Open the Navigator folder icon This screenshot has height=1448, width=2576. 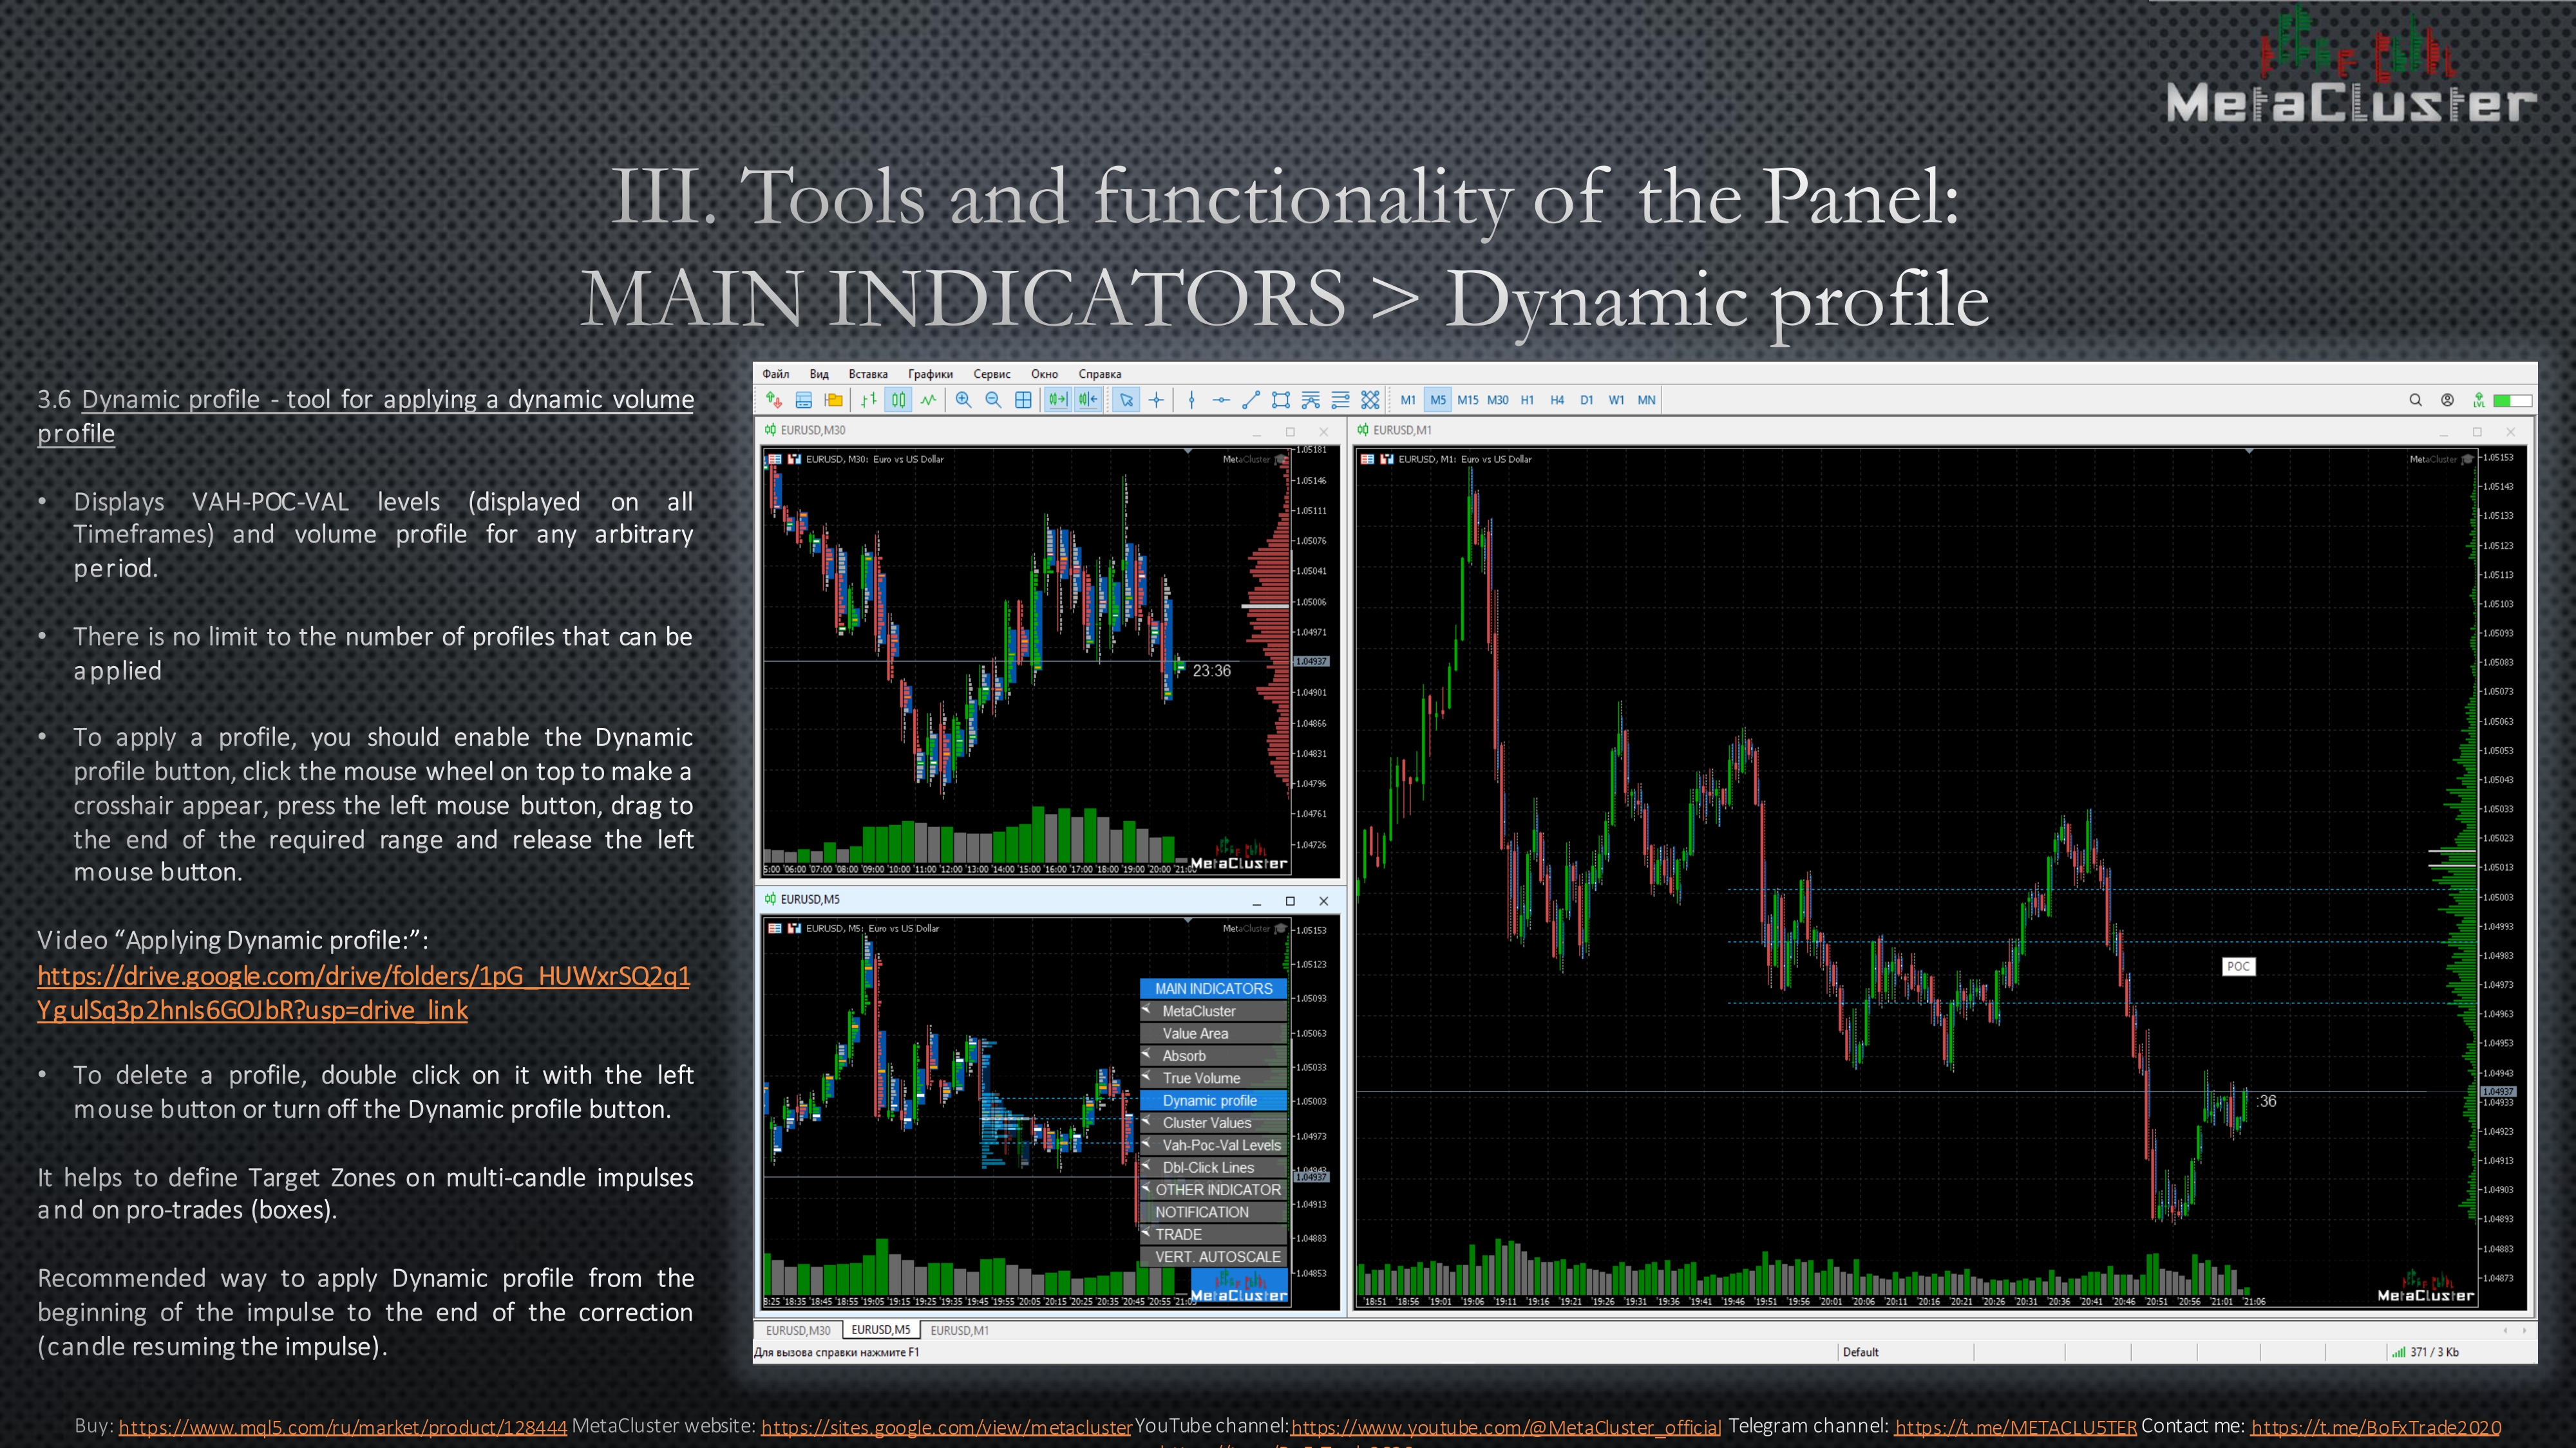tap(833, 400)
